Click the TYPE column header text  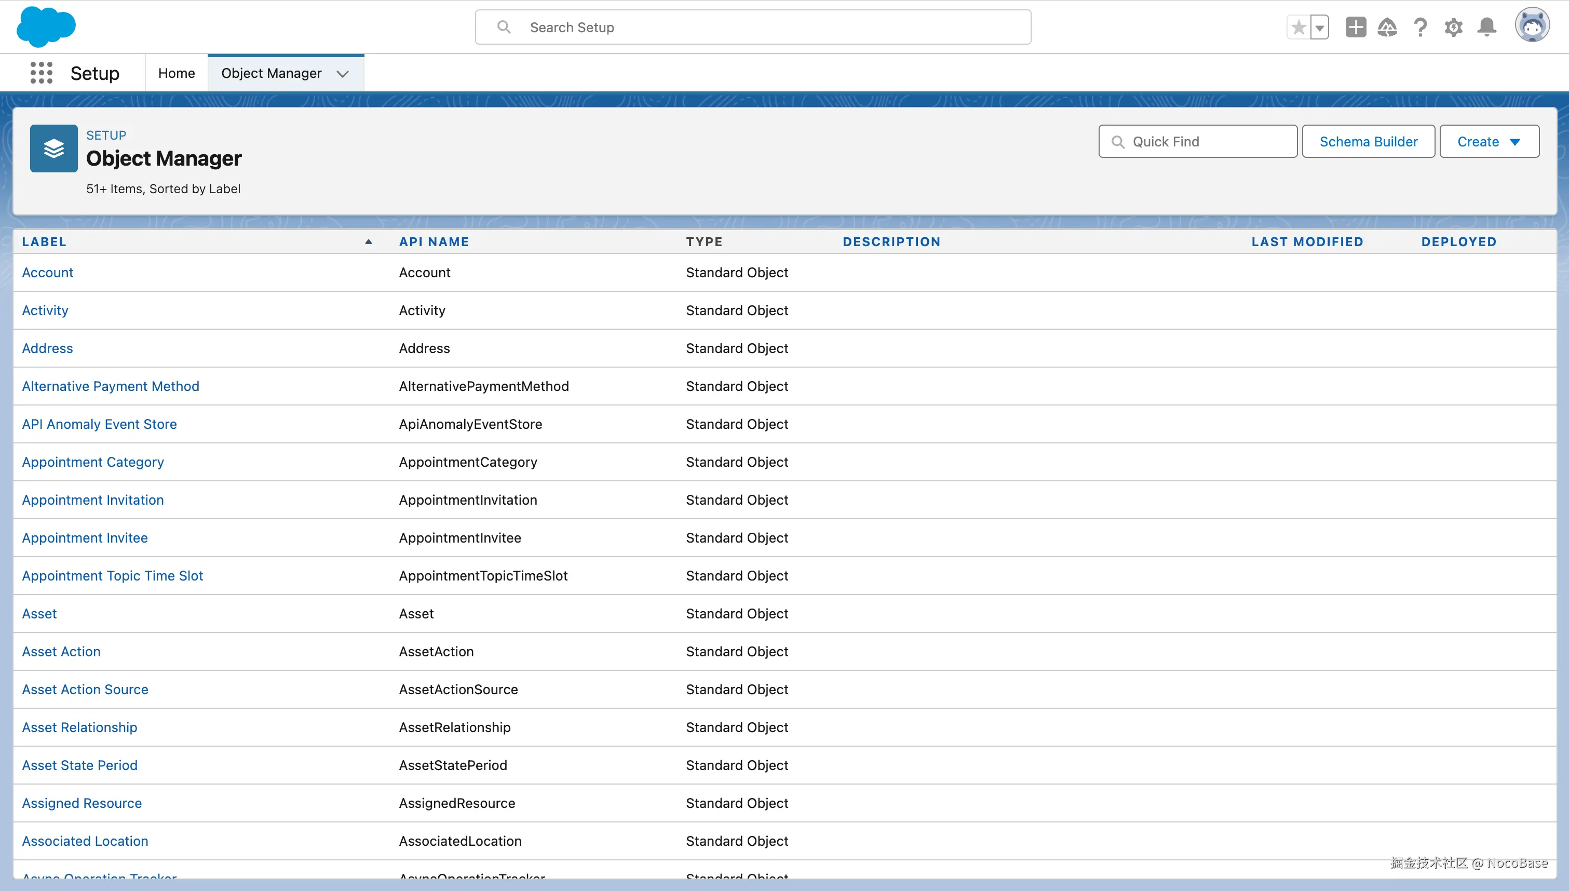pos(704,242)
